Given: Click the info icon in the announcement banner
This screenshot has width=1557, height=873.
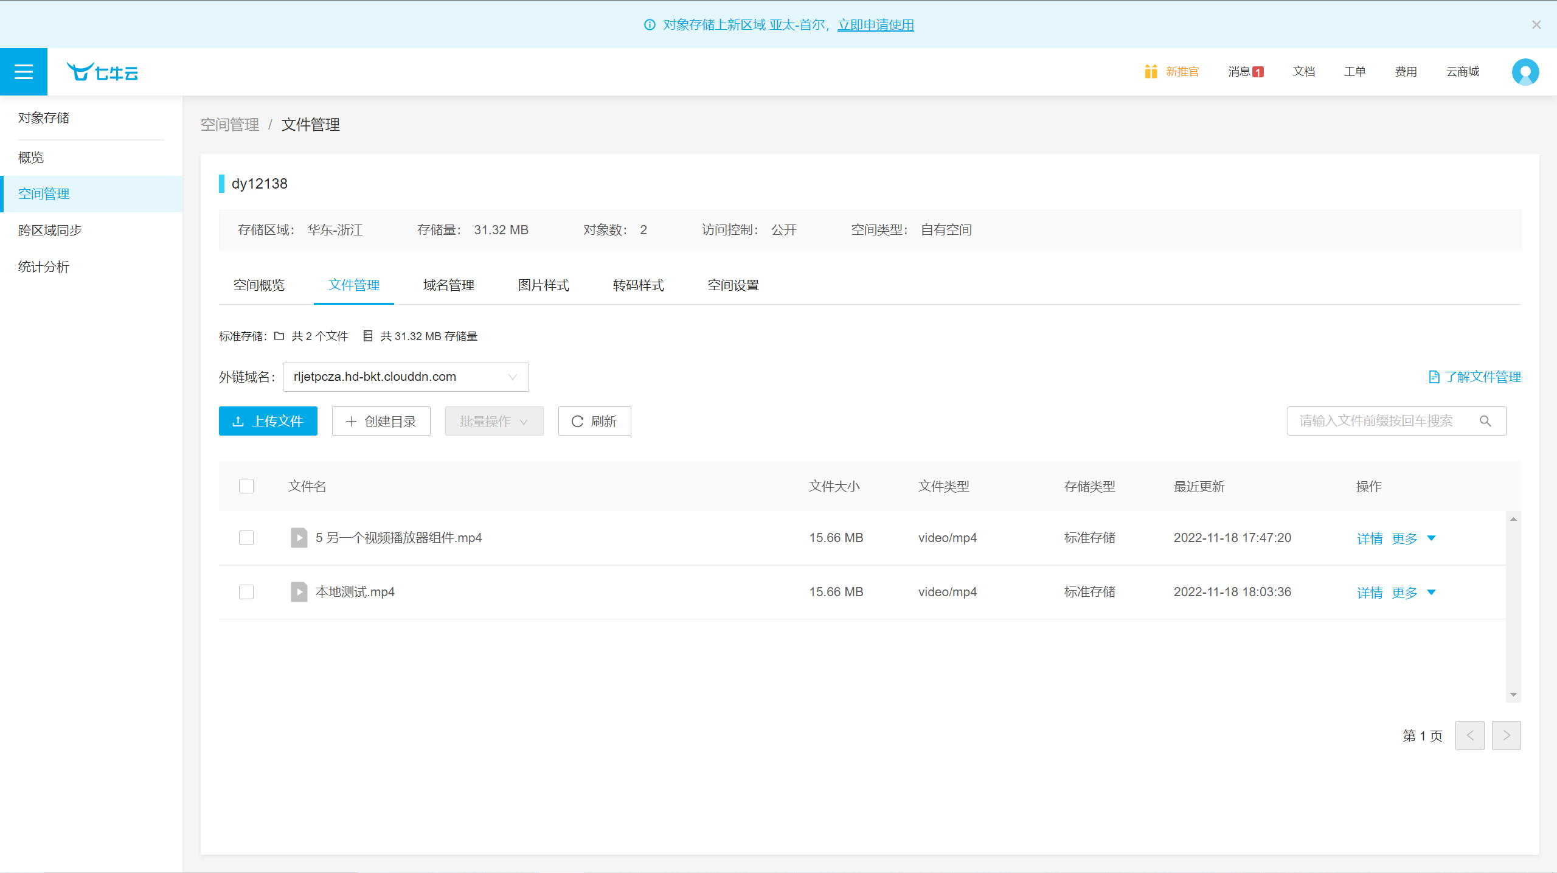Looking at the screenshot, I should [x=650, y=25].
